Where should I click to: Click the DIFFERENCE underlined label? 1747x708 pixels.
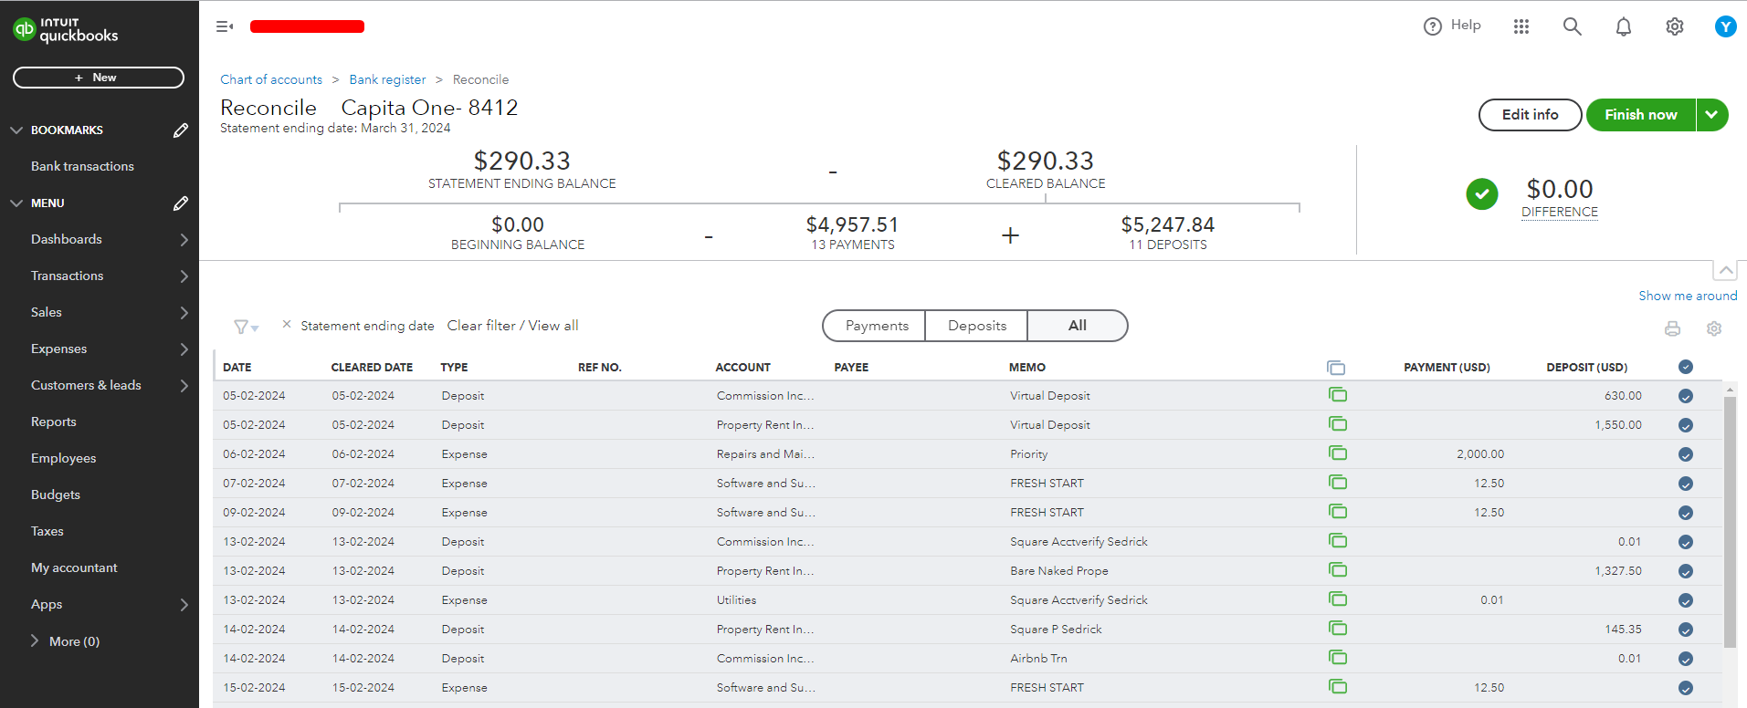click(x=1560, y=212)
